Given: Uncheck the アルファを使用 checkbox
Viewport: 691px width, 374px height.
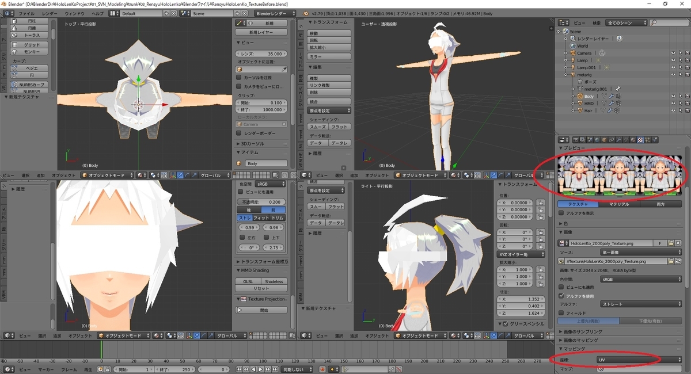Looking at the screenshot, I should (x=561, y=296).
